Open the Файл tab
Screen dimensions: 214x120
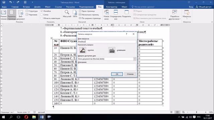[x=4, y=7]
